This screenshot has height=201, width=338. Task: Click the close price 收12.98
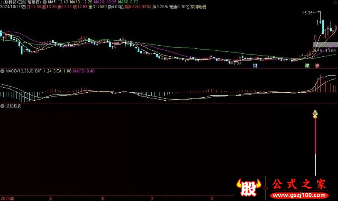[80, 7]
